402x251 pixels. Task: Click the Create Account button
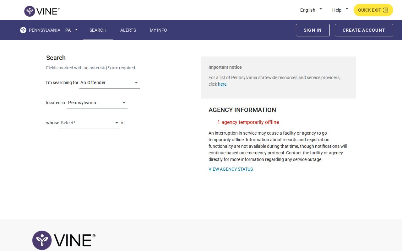pyautogui.click(x=364, y=30)
